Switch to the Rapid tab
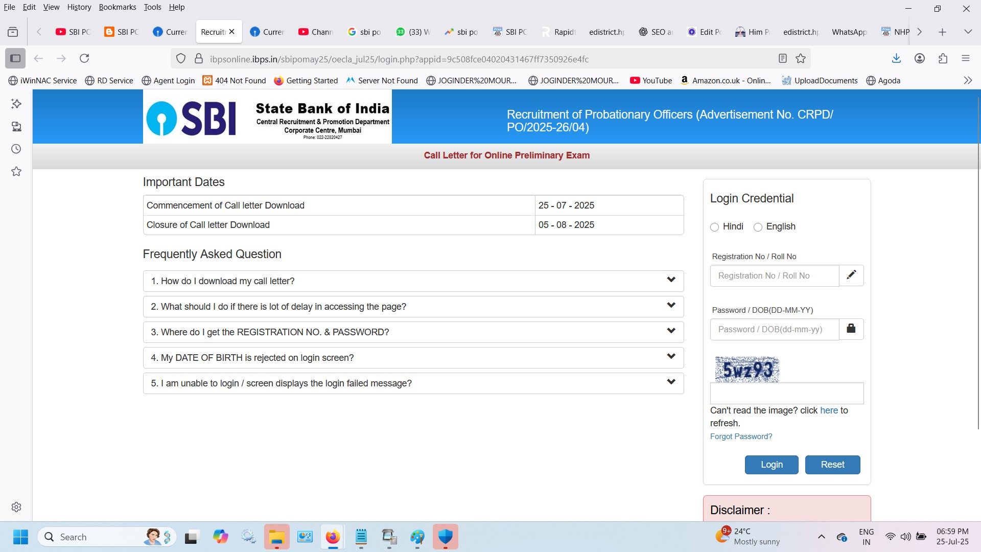981x552 pixels. 559,32
